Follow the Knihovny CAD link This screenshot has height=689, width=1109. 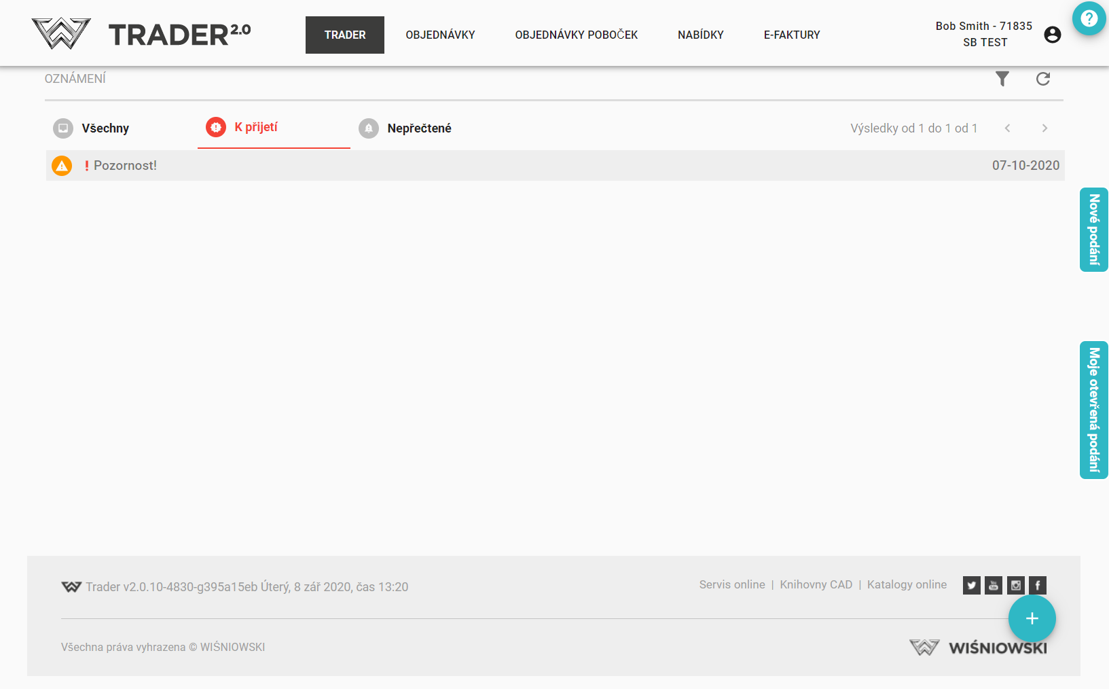click(x=816, y=584)
